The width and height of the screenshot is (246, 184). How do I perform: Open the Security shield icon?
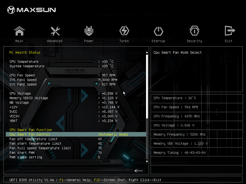194,31
